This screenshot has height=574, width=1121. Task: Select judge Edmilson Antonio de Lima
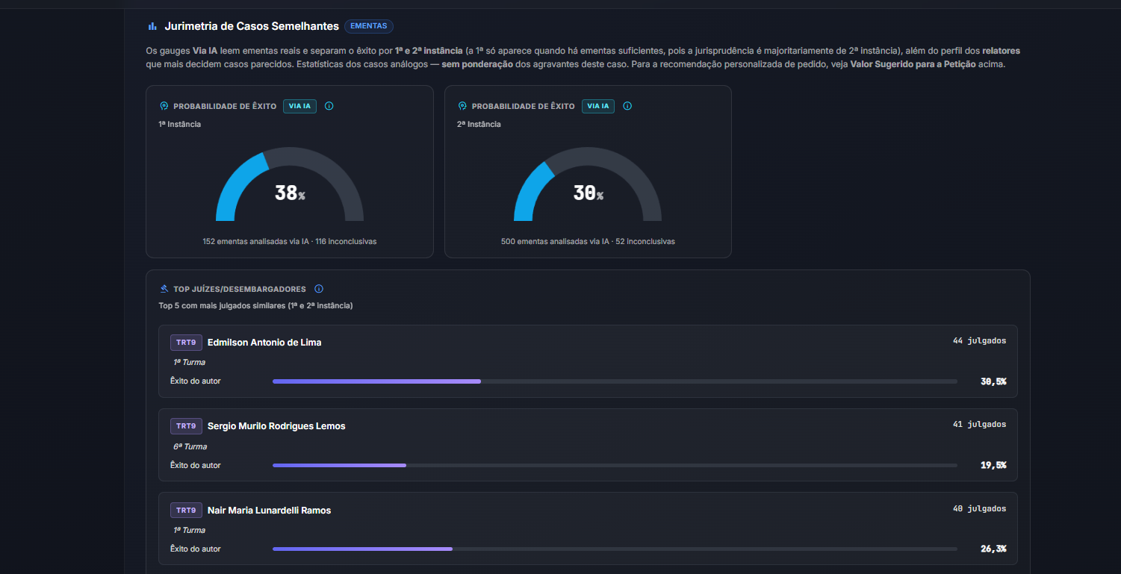pyautogui.click(x=264, y=343)
